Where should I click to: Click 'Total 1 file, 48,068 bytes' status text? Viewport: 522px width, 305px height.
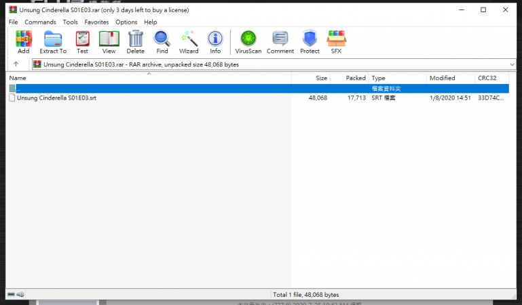305,294
